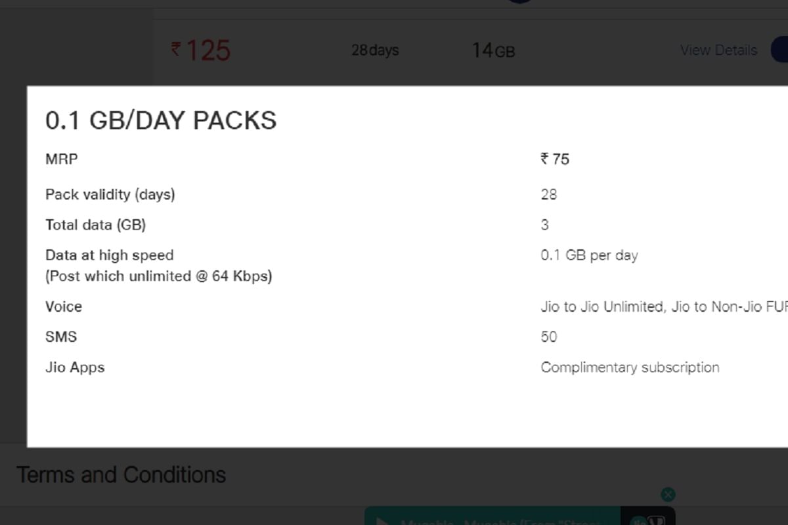Click the SMS count value of 50
Image resolution: width=788 pixels, height=525 pixels.
[548, 337]
